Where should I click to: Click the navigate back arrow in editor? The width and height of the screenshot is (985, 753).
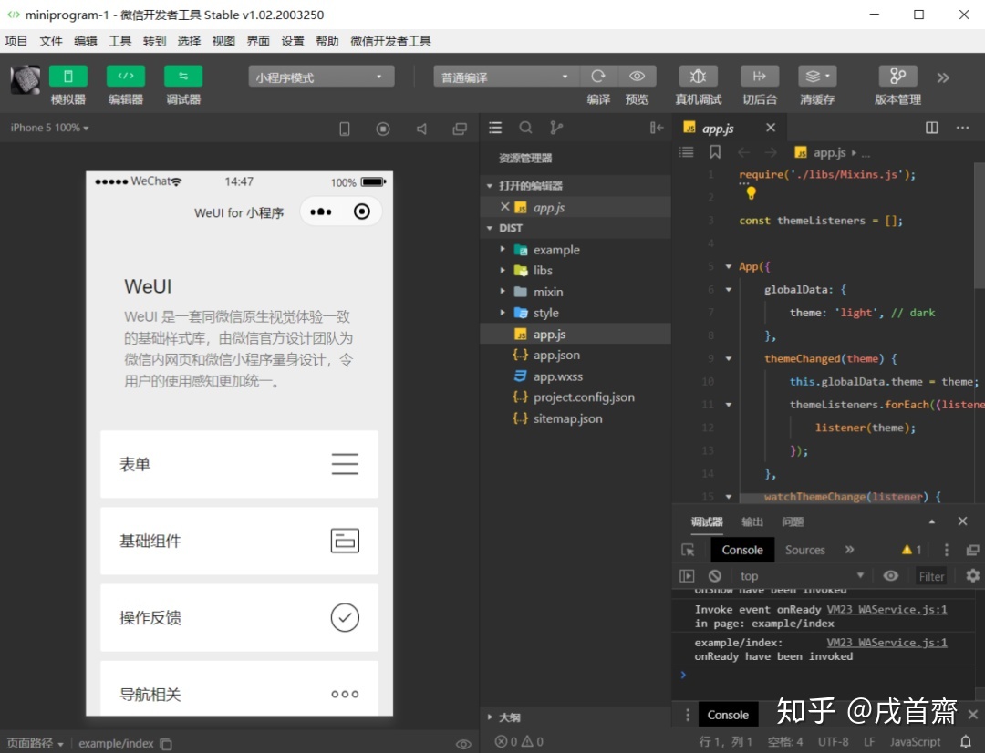(744, 152)
